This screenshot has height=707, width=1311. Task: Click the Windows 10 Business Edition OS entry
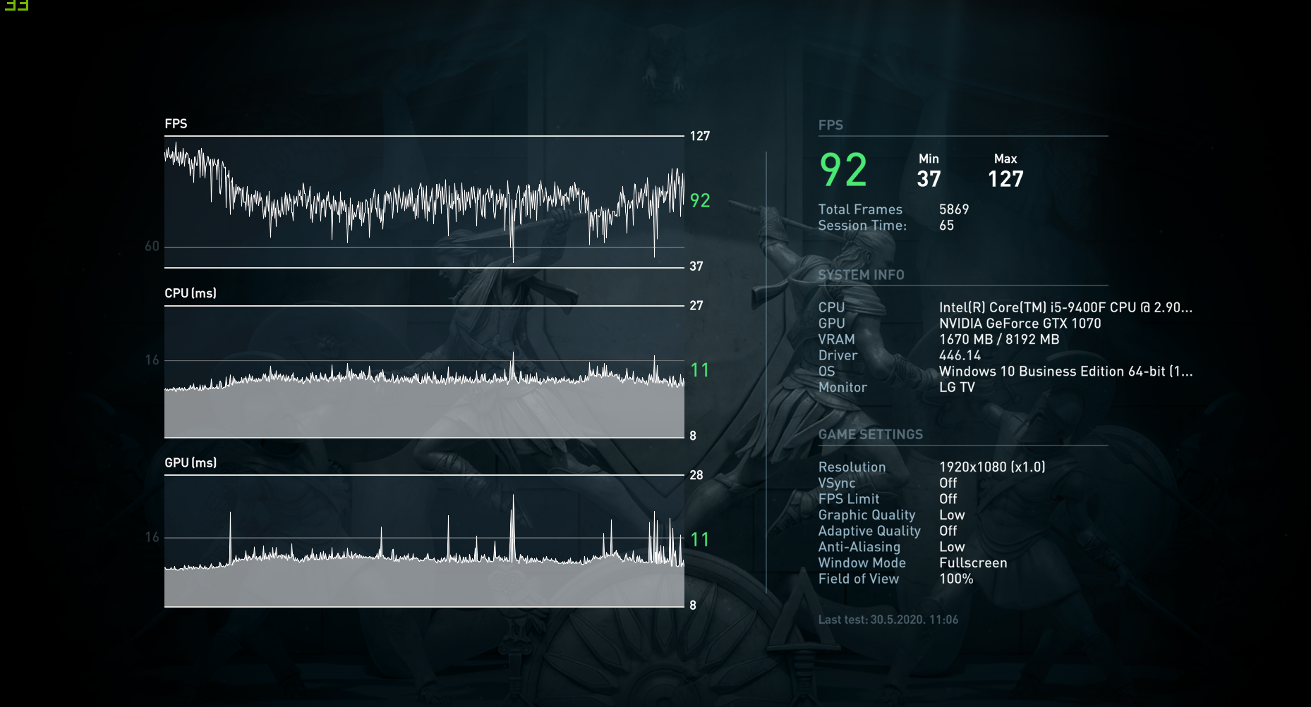click(1065, 371)
